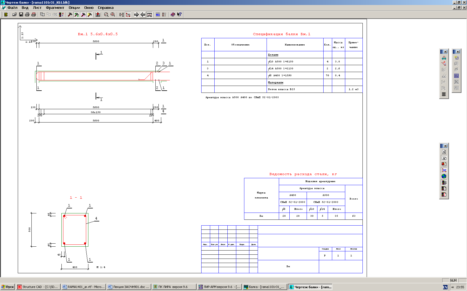Click the Open file folder icon
Viewport: 467px width, 291px height.
[14, 15]
